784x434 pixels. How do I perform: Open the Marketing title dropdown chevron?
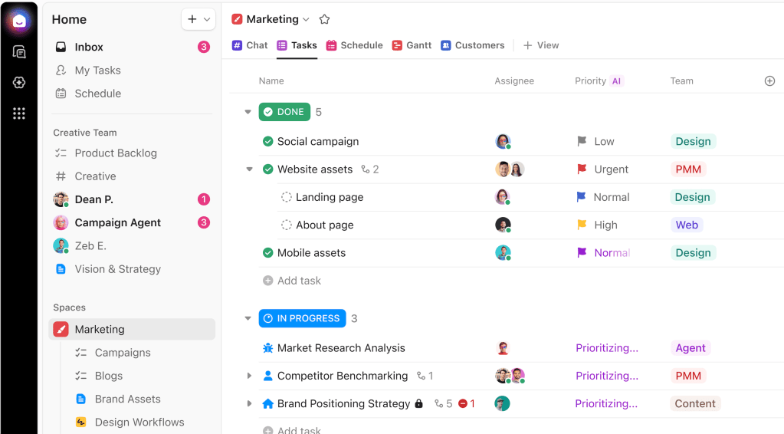pos(307,19)
